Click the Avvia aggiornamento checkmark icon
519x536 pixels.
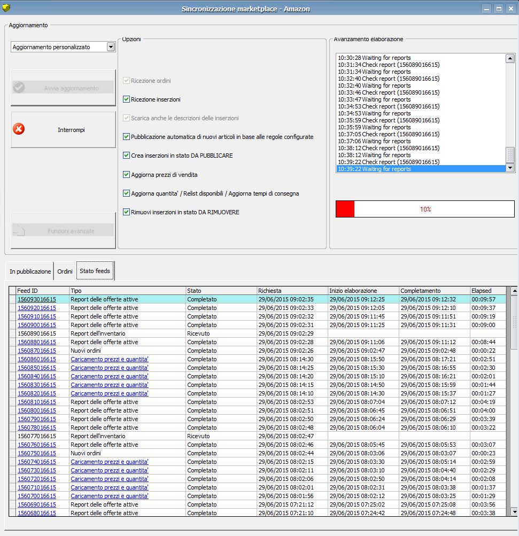pyautogui.click(x=19, y=88)
